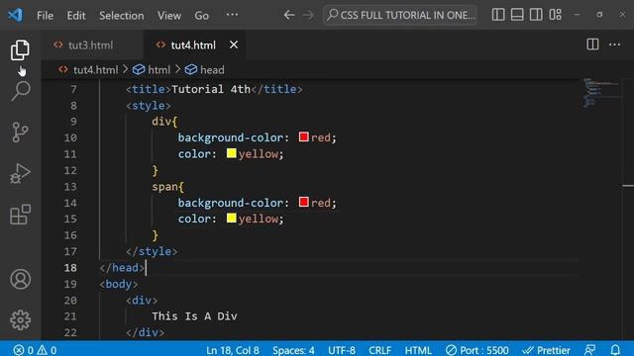Open the feedback/accounts status bar icon
634x356 pixels.
590,350
